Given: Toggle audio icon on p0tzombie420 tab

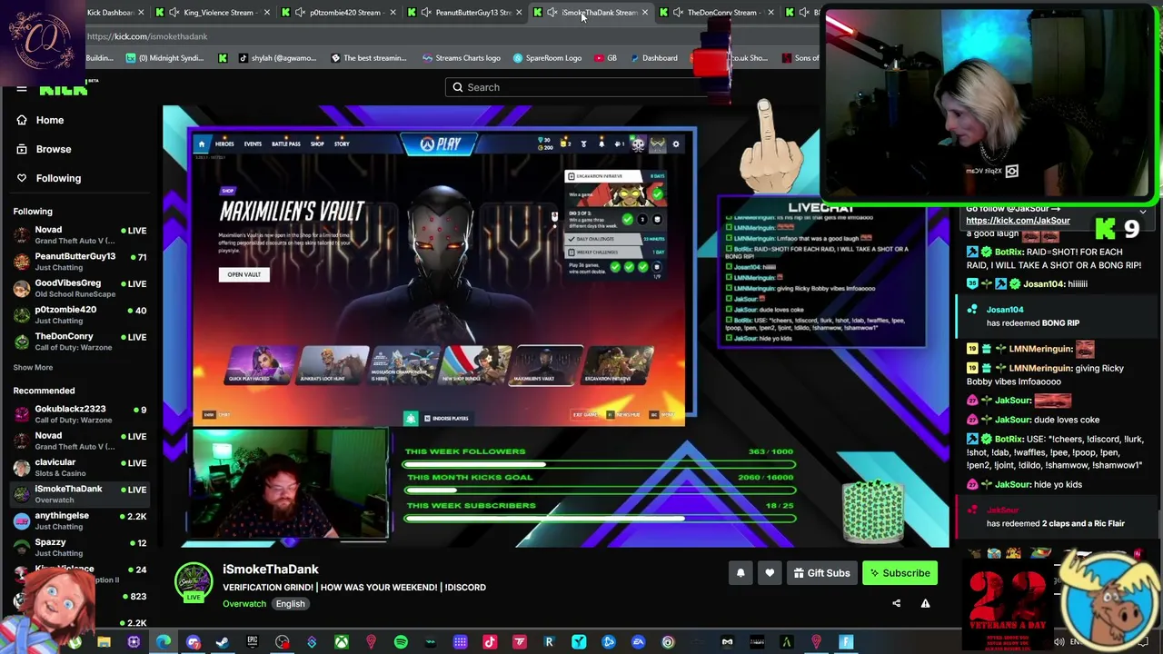Looking at the screenshot, I should [301, 13].
